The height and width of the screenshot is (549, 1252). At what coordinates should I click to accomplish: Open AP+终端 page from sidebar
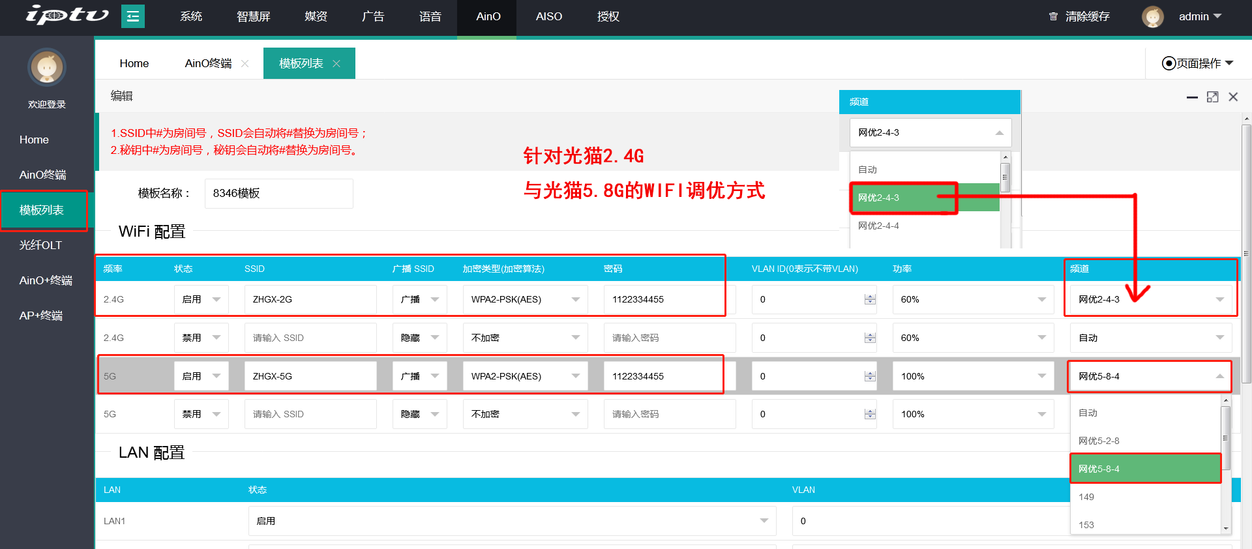[41, 316]
